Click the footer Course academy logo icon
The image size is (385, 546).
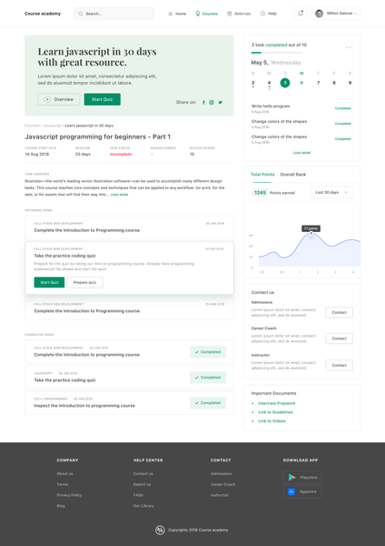[160, 530]
